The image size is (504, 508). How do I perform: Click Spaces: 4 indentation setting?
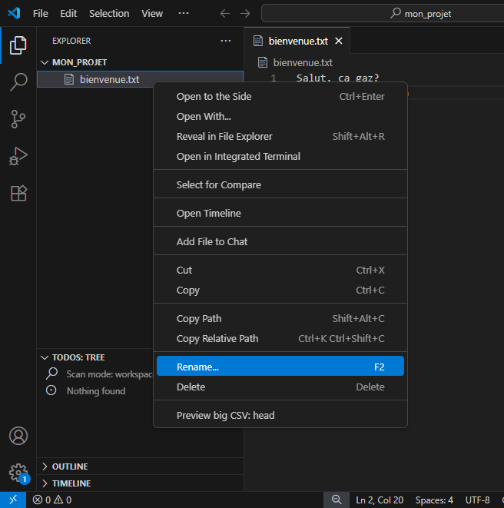(x=434, y=500)
